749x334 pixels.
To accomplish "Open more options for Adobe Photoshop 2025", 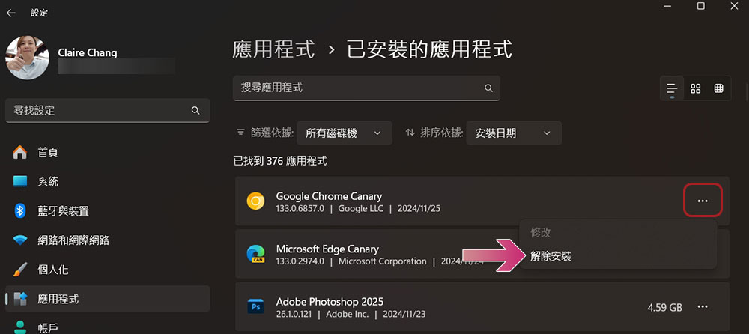I will click(703, 306).
